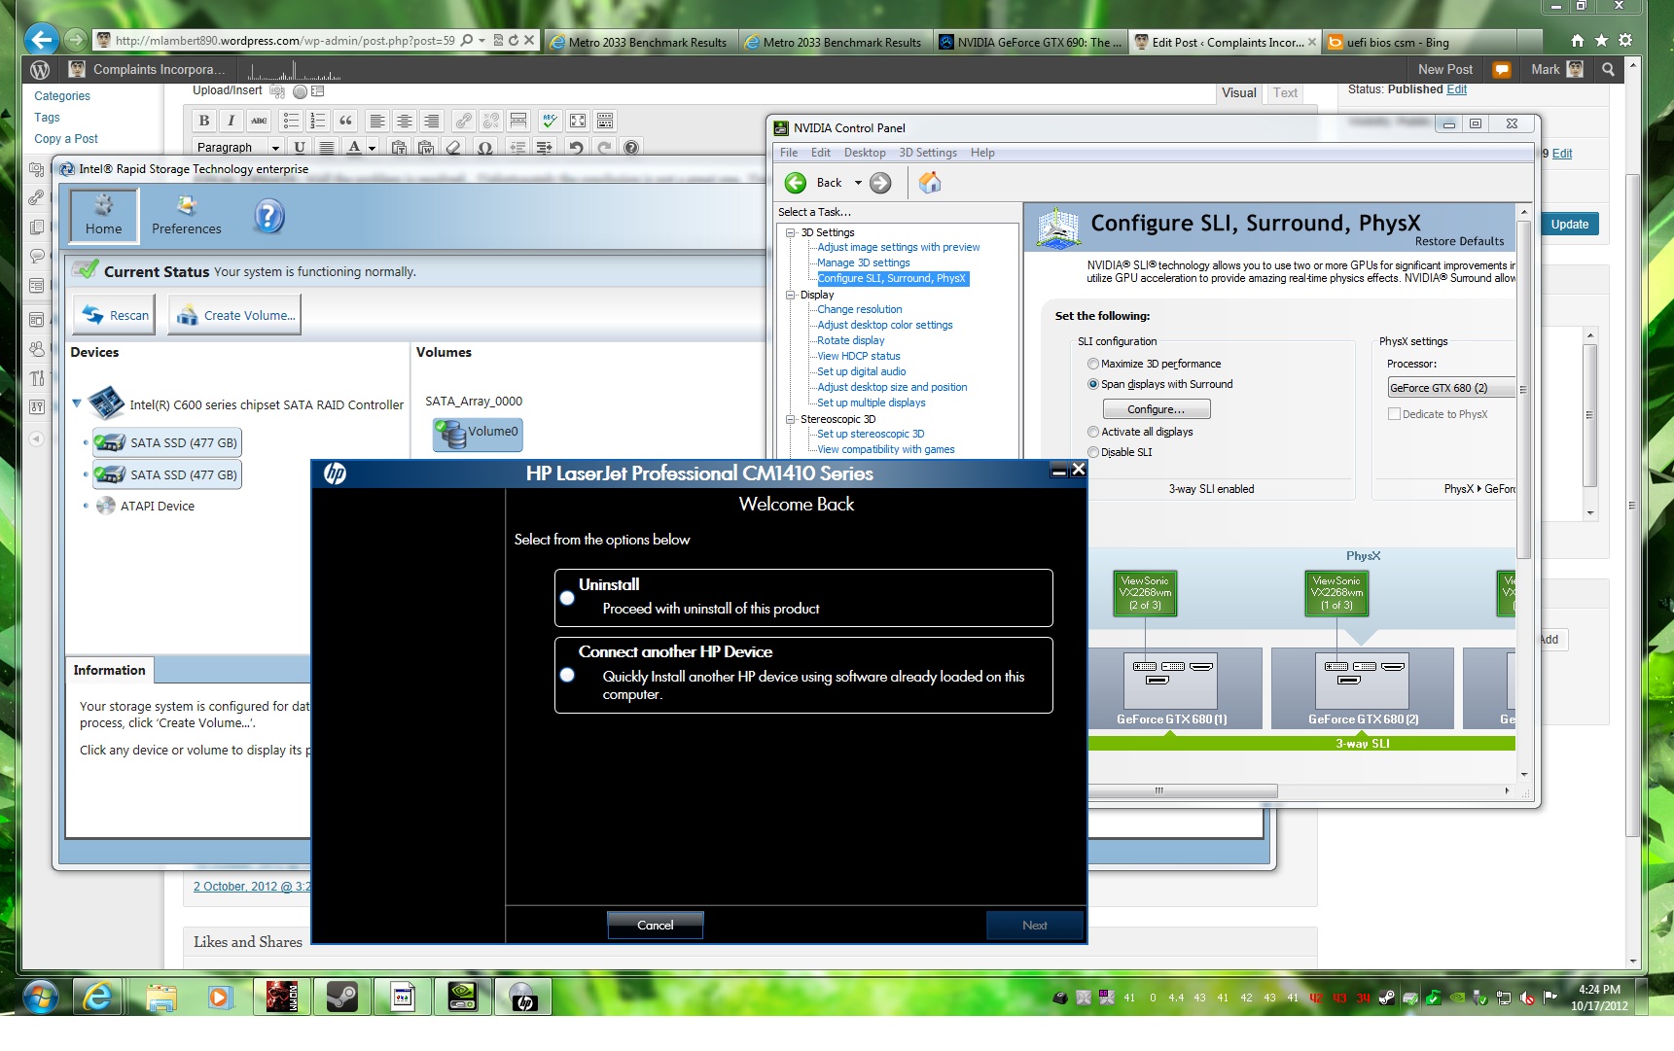This screenshot has height=1051, width=1674.
Task: Click the Bold icon in WordPress editor
Action: (203, 121)
